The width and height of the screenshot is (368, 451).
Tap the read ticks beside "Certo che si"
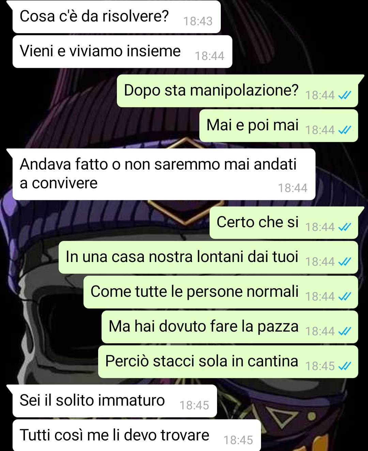[344, 227]
